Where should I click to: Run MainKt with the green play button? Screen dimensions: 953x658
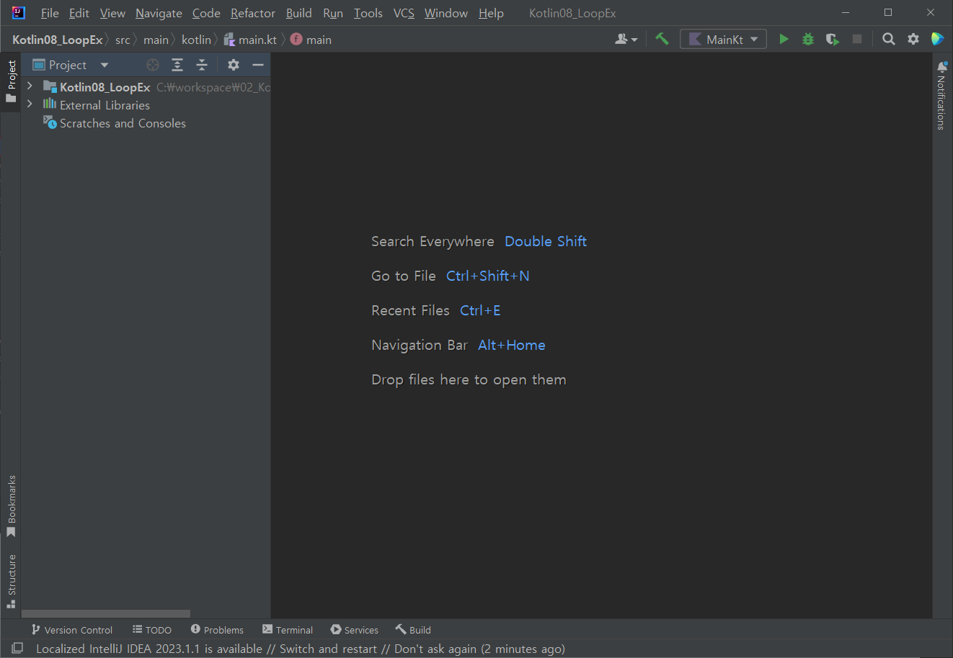784,39
